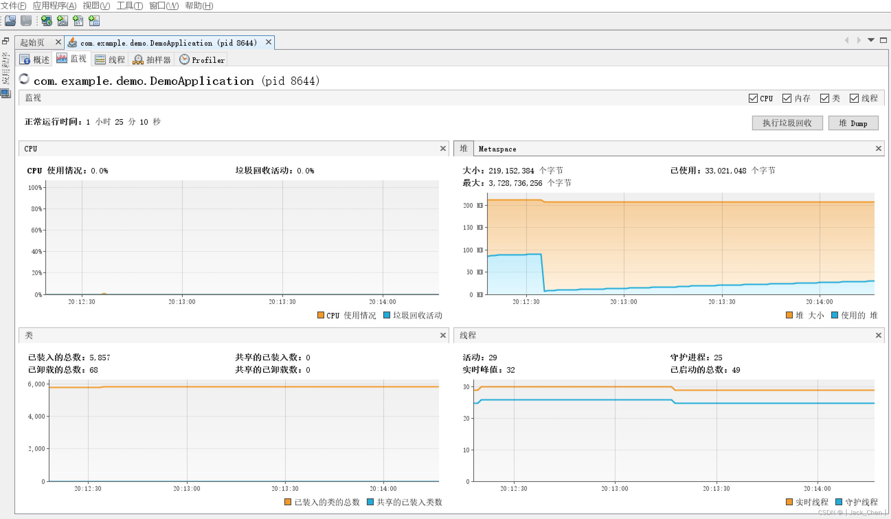Image resolution: width=891 pixels, height=519 pixels.
Task: Click the Add JMX Connection toolbar icon
Action: pyautogui.click(x=63, y=21)
